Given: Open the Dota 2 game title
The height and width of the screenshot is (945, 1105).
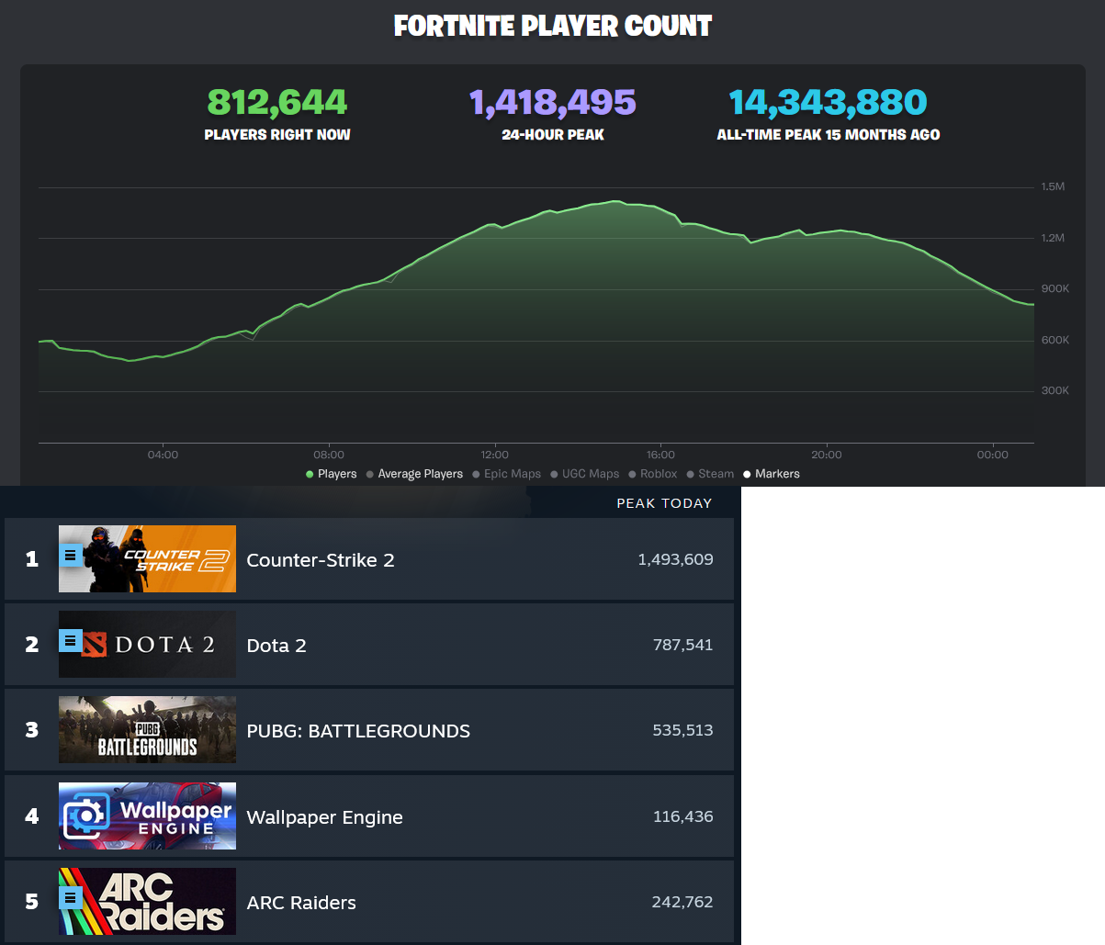Looking at the screenshot, I should pyautogui.click(x=276, y=646).
